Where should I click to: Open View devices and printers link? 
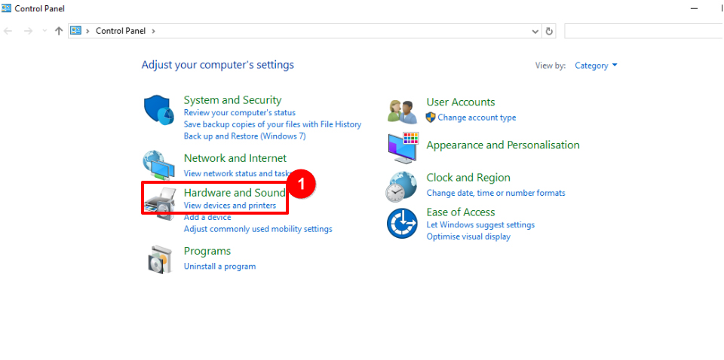[230, 206]
